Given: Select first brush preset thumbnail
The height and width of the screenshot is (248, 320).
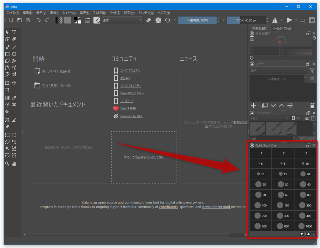Looking at the screenshot, I should pos(257,129).
